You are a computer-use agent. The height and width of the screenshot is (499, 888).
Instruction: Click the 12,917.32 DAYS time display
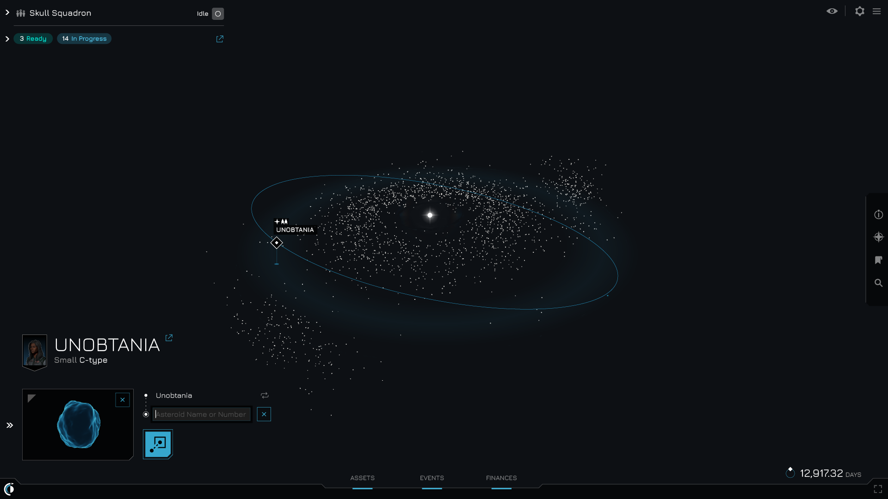pyautogui.click(x=831, y=474)
